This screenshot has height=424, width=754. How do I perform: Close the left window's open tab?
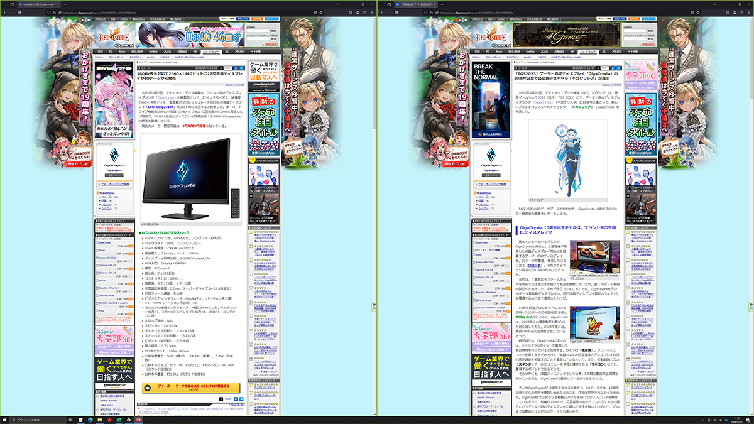(58, 4)
